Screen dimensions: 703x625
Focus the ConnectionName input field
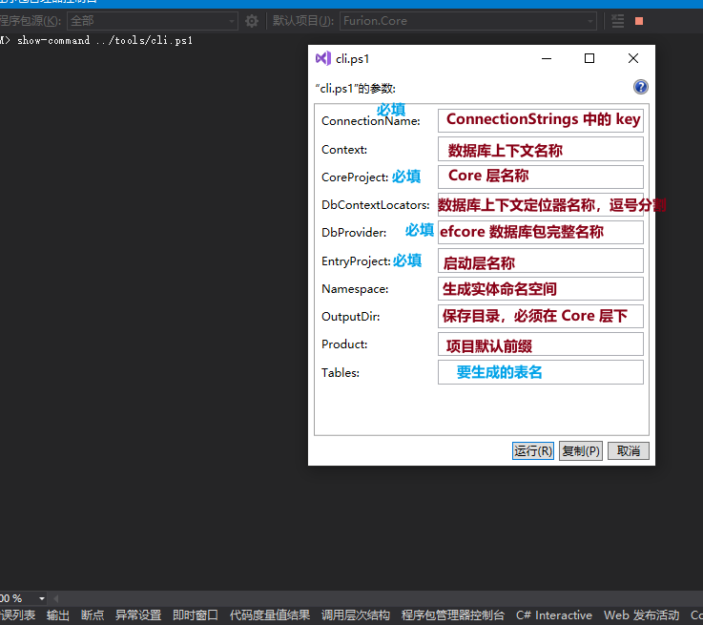click(x=540, y=120)
